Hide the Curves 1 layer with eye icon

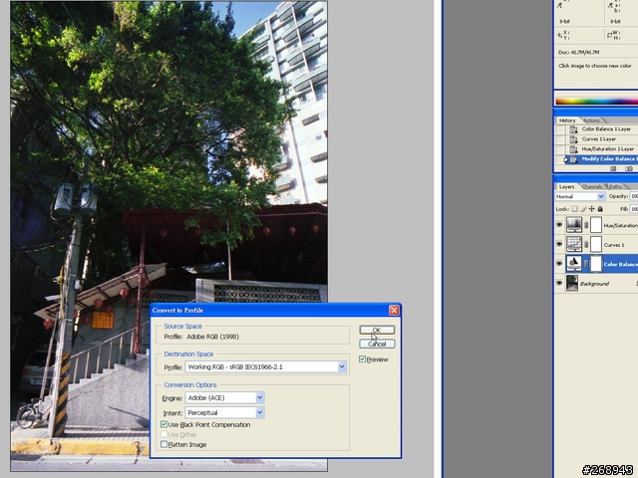pos(559,244)
